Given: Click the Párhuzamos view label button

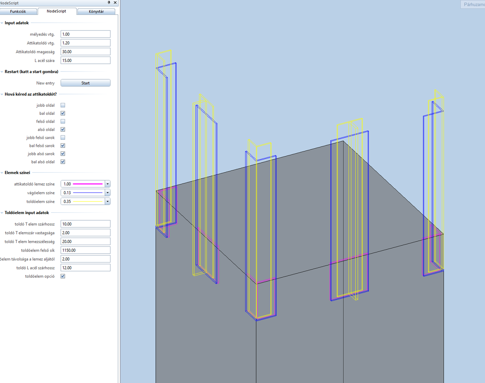Looking at the screenshot, I should tap(473, 5).
